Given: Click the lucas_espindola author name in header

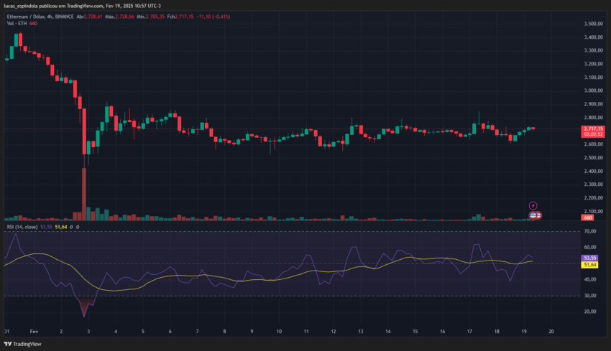Looking at the screenshot, I should pos(21,6).
